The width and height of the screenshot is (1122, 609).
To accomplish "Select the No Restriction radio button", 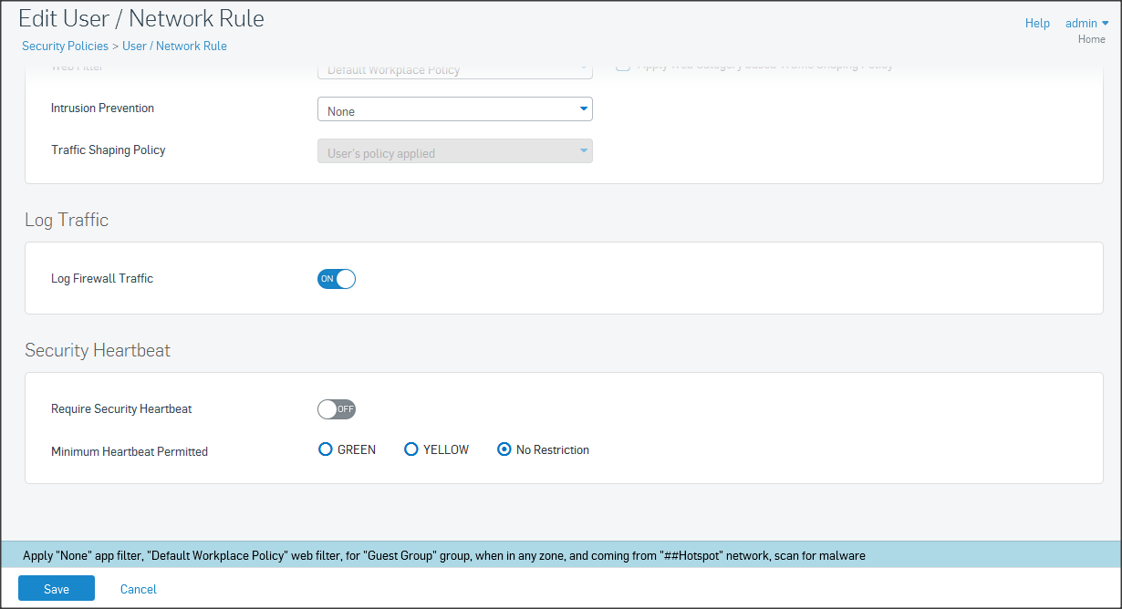I will pyautogui.click(x=504, y=449).
